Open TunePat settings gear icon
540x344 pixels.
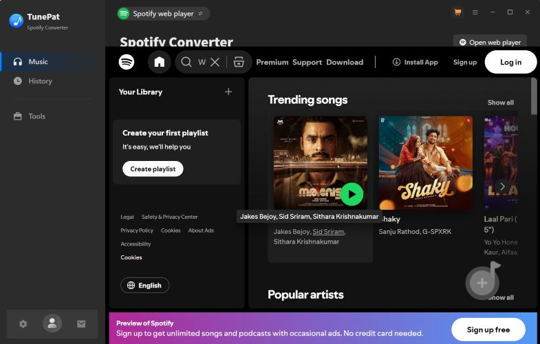pos(23,323)
